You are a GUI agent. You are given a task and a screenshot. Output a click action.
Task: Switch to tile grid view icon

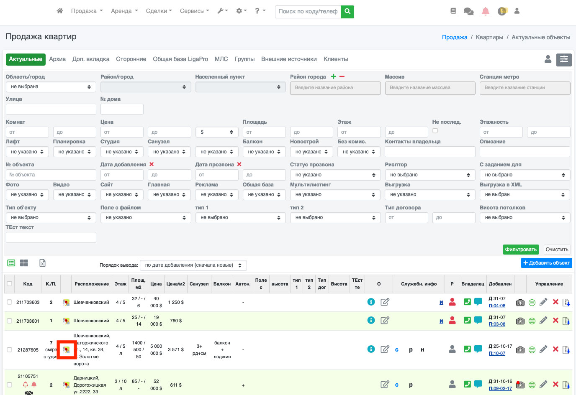pos(24,263)
